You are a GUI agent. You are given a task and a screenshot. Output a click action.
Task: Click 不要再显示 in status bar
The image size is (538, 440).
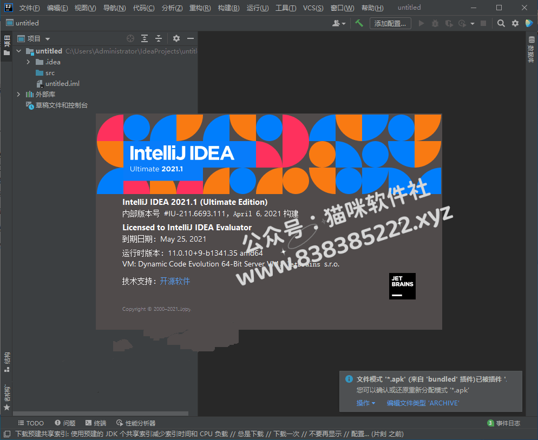coord(325,434)
